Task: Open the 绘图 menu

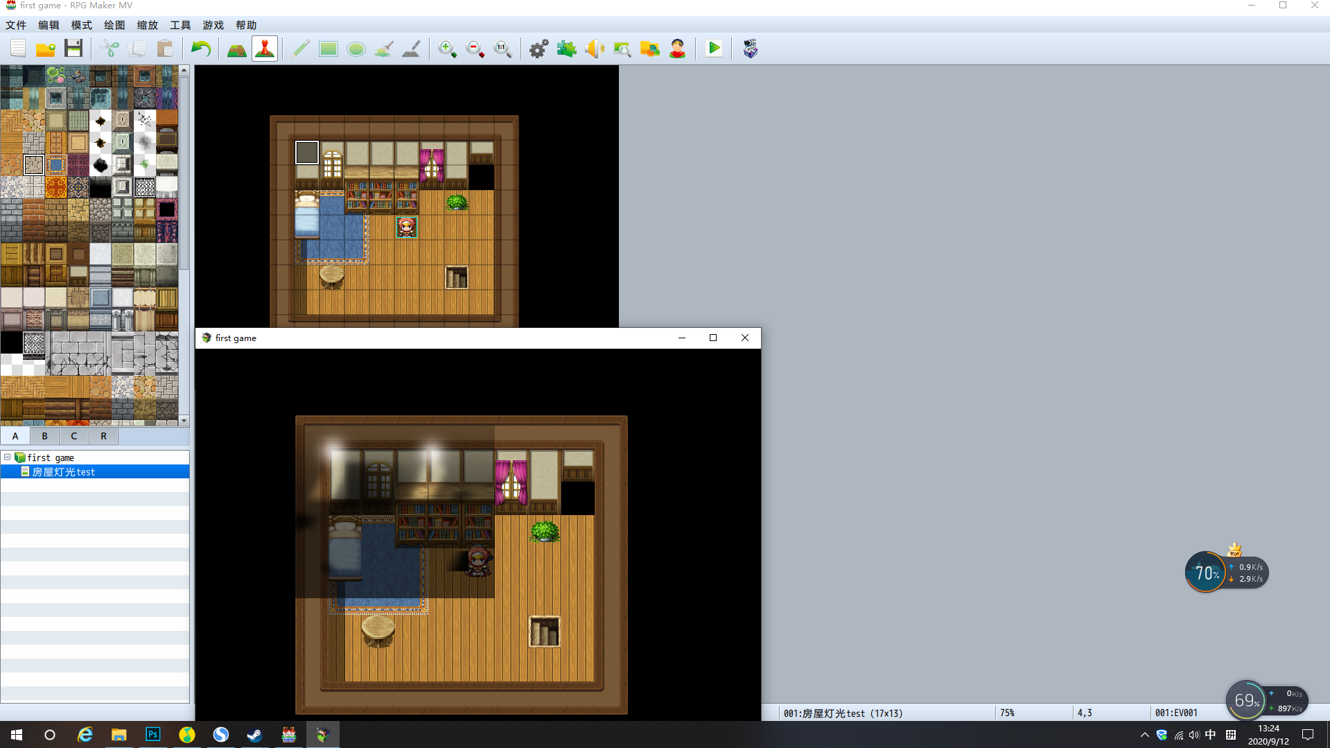Action: coord(114,25)
